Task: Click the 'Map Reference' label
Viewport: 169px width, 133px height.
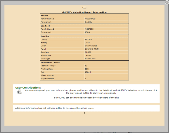Action: click(47, 79)
